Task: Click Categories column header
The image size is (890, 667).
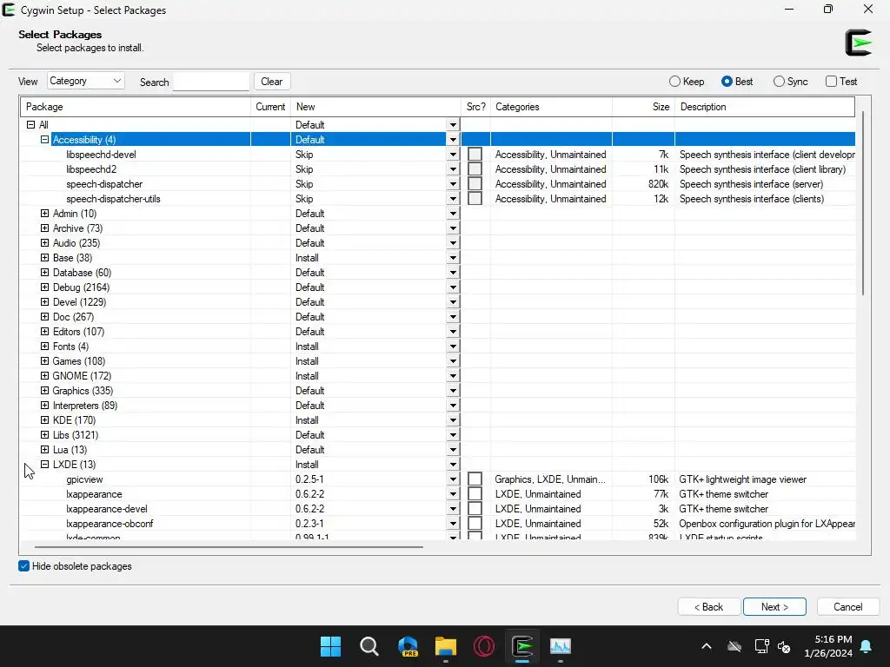Action: [551, 107]
